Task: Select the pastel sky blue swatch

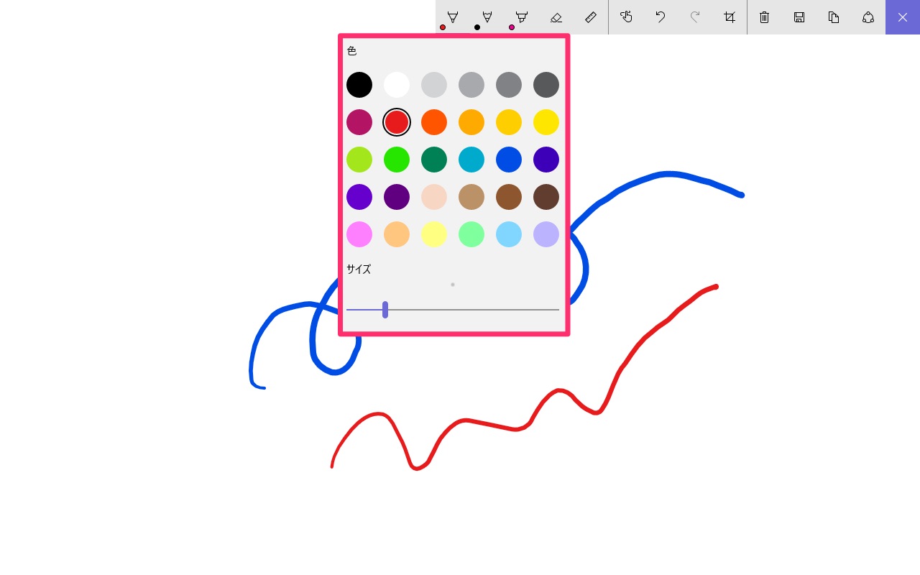Action: 509,234
